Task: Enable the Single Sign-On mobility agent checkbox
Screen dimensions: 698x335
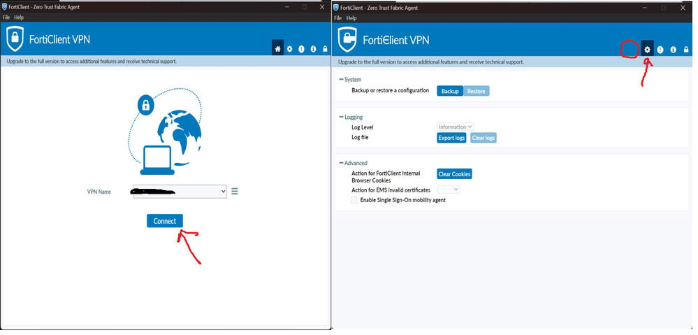Action: tap(354, 201)
